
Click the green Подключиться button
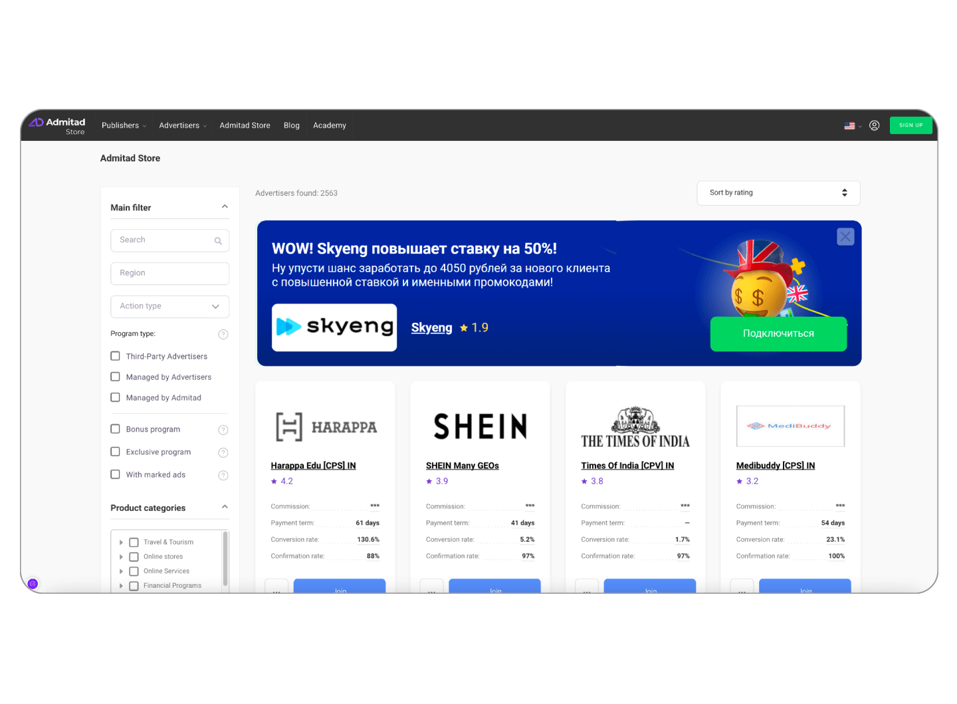pos(778,334)
